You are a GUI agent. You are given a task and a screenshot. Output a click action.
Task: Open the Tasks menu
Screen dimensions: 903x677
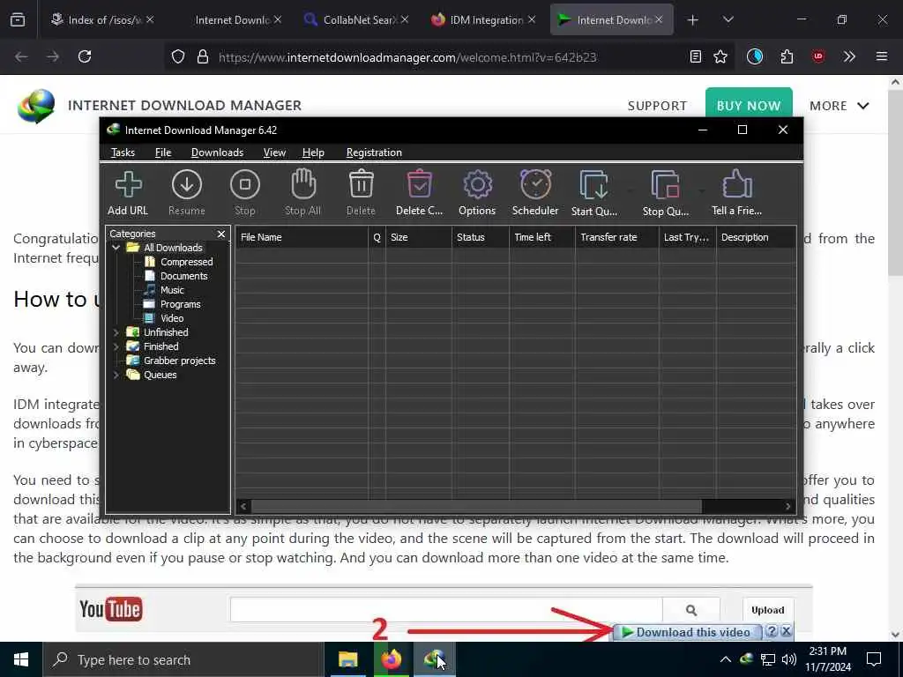(123, 153)
